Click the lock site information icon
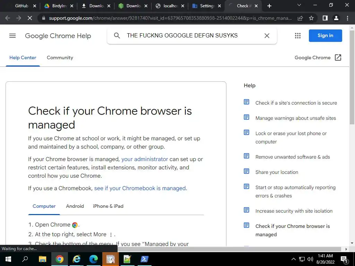This screenshot has width=355, height=266. tap(44, 18)
